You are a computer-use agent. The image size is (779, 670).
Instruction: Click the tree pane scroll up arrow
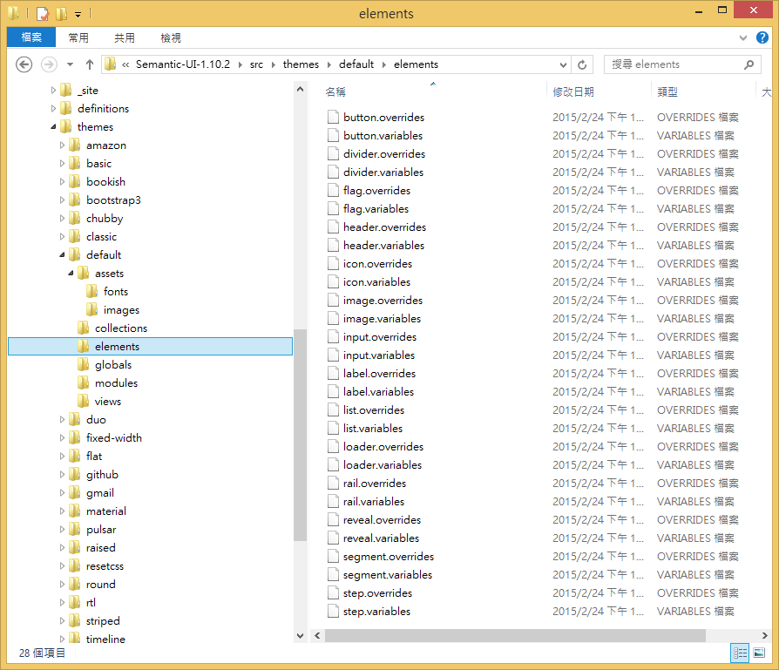point(300,90)
